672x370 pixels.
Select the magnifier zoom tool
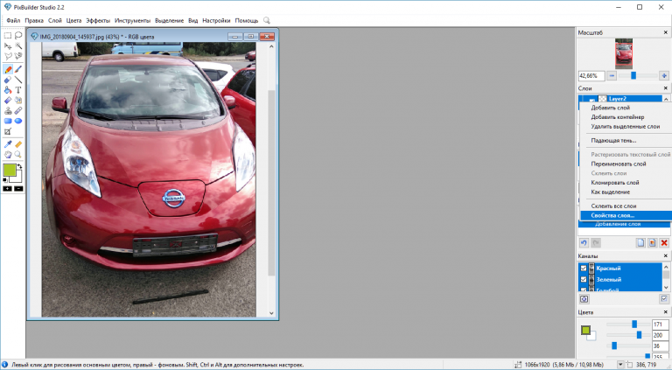(18, 154)
